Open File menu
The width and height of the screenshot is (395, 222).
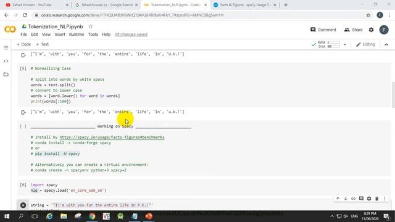click(23, 35)
